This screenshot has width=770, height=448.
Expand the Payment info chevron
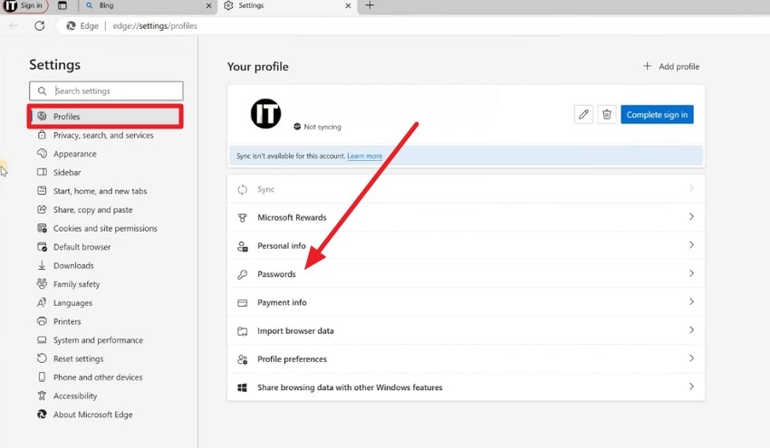tap(691, 301)
